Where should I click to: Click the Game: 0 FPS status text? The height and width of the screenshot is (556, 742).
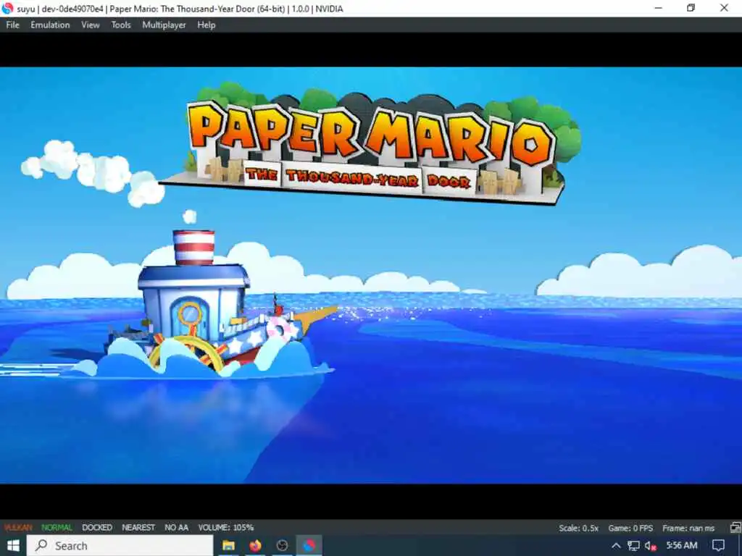[630, 528]
